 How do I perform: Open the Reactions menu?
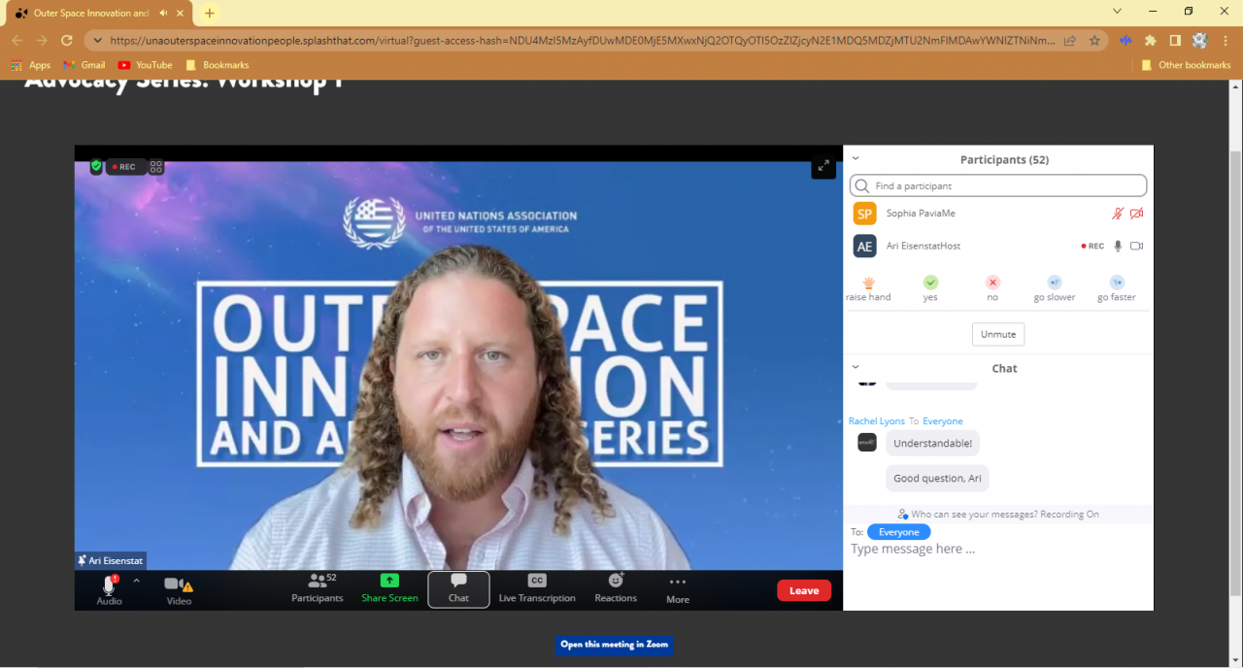(x=616, y=589)
